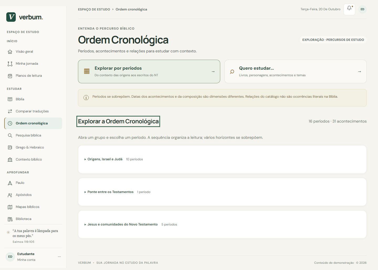This screenshot has width=378, height=270.
Task: Click the Verbum logo icon
Action: pyautogui.click(x=11, y=17)
